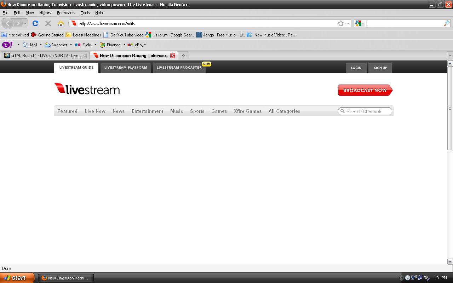List all tabs using the tab bar dropdown
Screen dimensions: 453x283
[450, 56]
